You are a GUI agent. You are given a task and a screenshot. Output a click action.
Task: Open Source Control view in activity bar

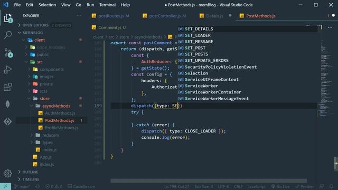pos(8,52)
